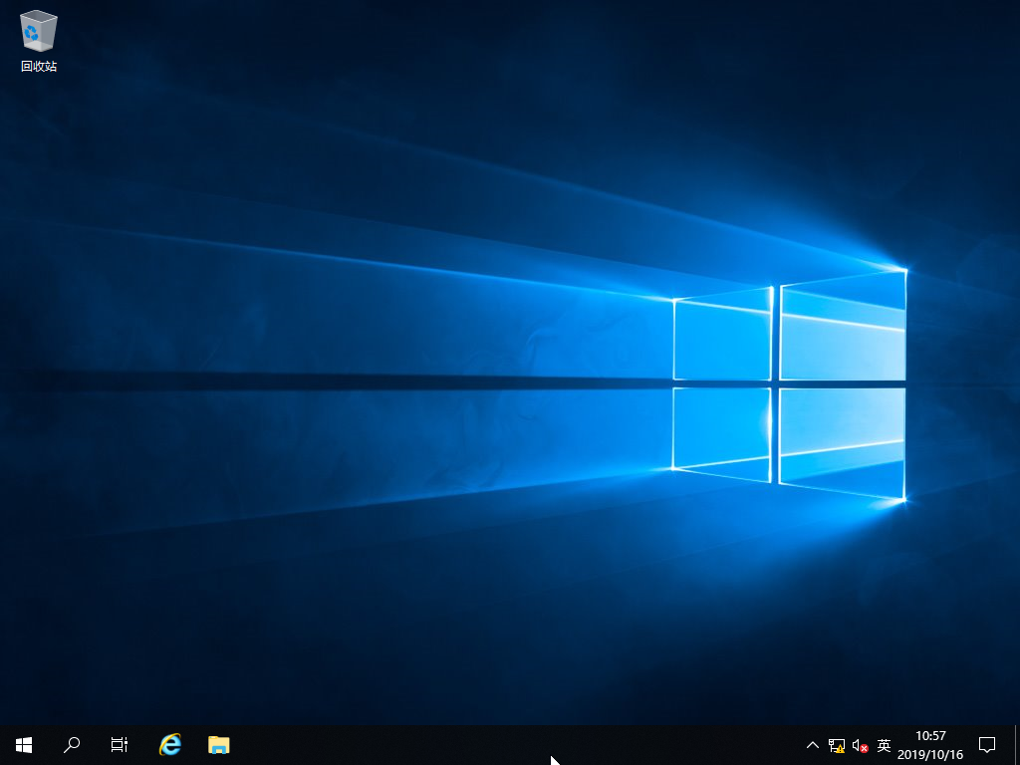Image resolution: width=1020 pixels, height=765 pixels.
Task: Expand hidden tray icons with the chevron
Action: (812, 744)
